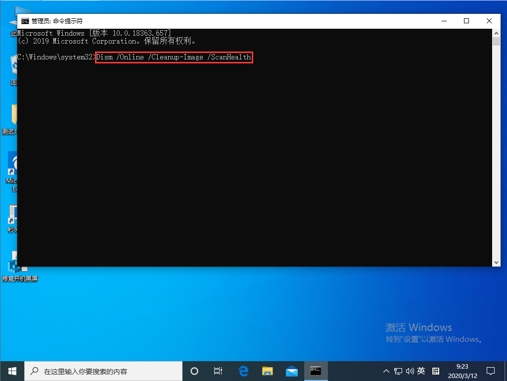Open Task View
This screenshot has height=381, width=507.
218,371
